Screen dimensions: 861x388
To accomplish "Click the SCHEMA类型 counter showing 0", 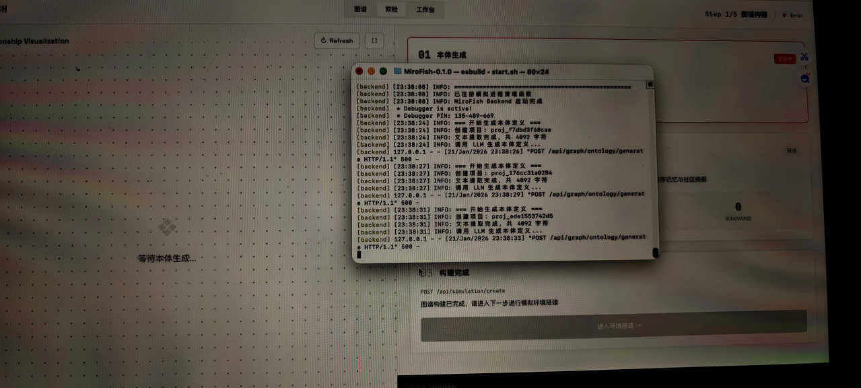I will (738, 212).
